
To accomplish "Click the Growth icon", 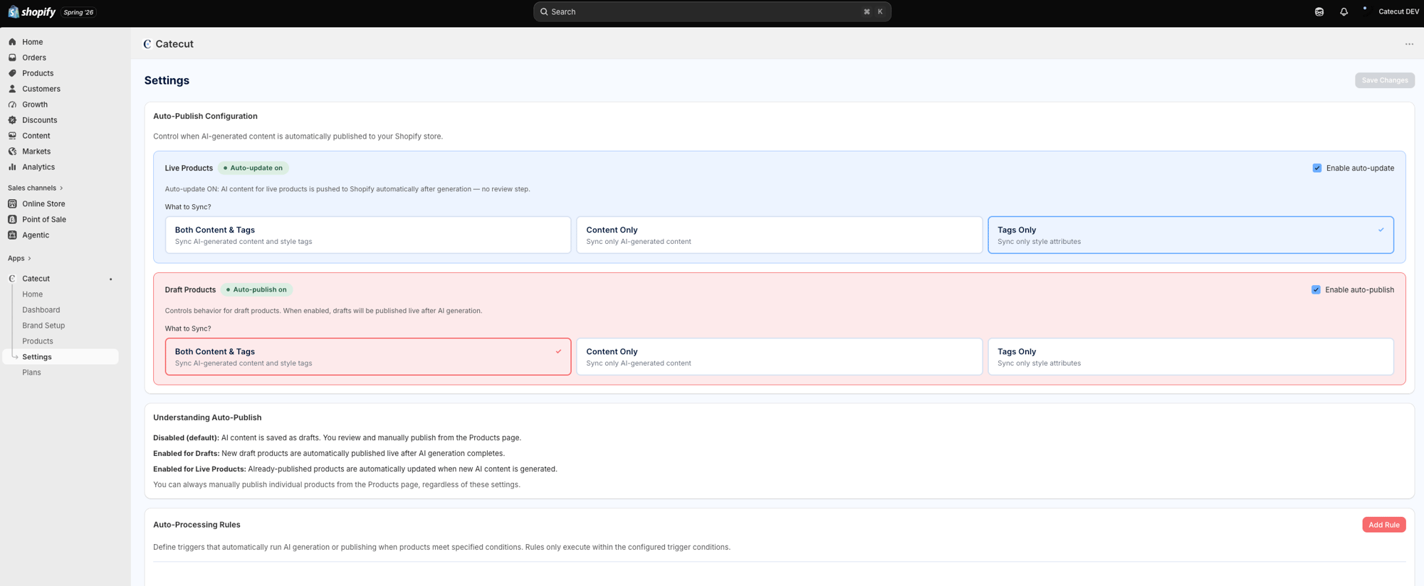I will (12, 105).
